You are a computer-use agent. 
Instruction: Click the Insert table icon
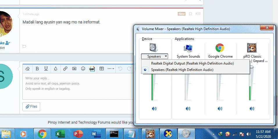click(101, 69)
